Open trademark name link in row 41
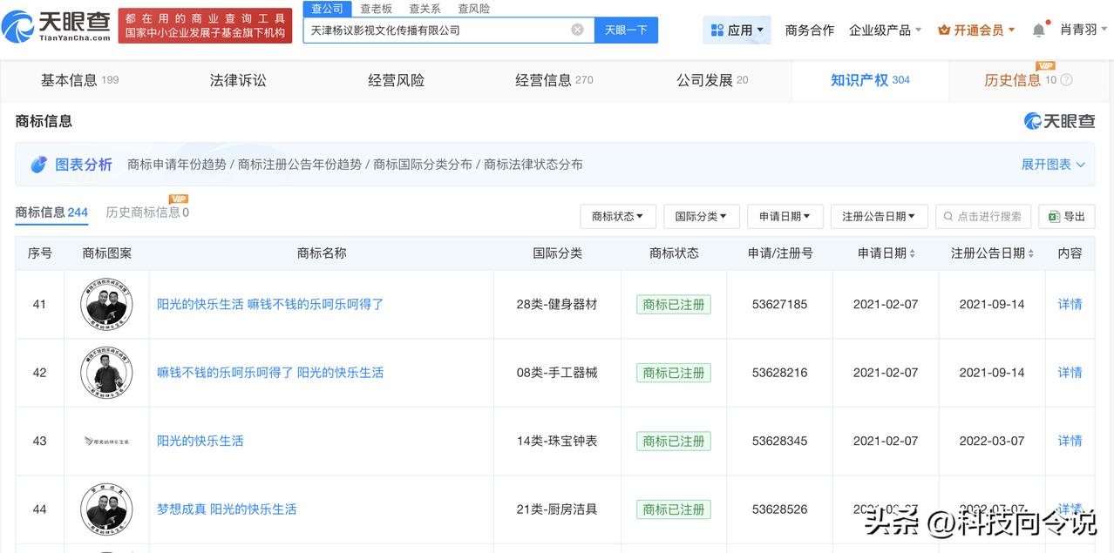 tap(270, 304)
